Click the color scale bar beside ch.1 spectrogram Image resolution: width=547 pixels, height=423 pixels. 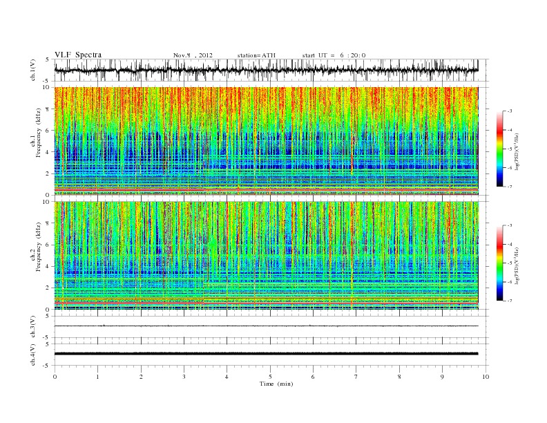point(499,149)
